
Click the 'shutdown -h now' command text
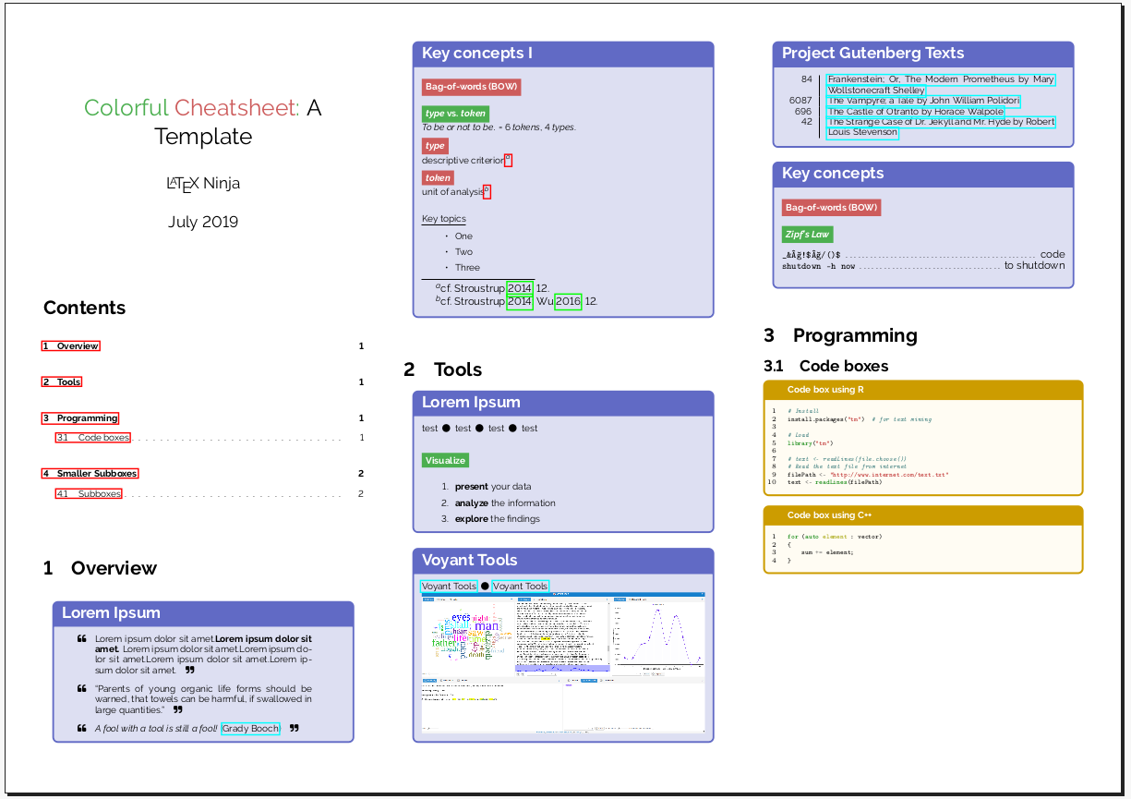818,266
